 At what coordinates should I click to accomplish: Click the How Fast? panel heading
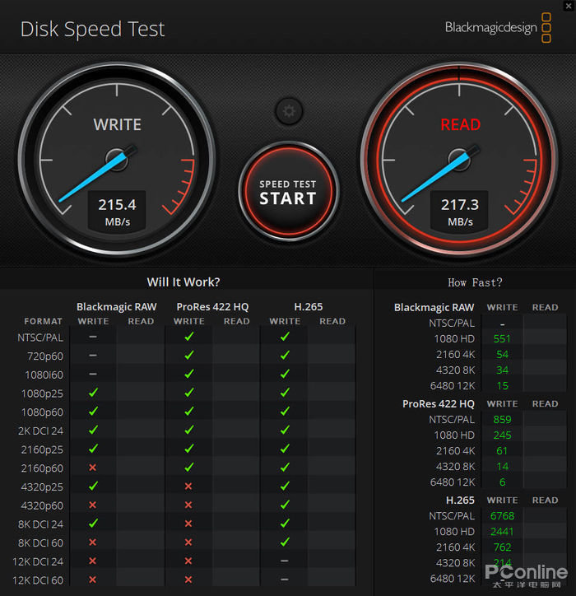tap(475, 282)
